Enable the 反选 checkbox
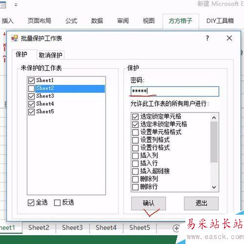The image size is (244, 244). point(57,203)
